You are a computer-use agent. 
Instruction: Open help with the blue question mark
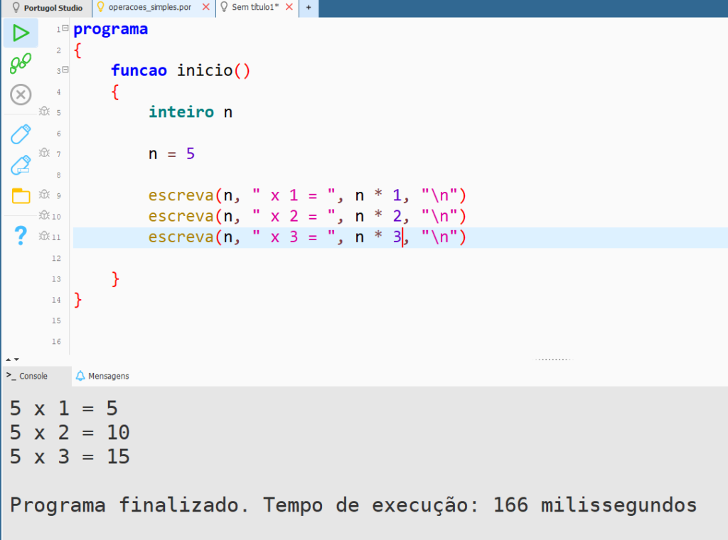pyautogui.click(x=21, y=234)
